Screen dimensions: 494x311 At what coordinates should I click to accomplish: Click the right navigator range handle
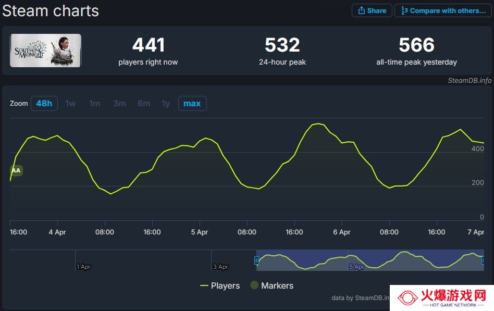[483, 260]
